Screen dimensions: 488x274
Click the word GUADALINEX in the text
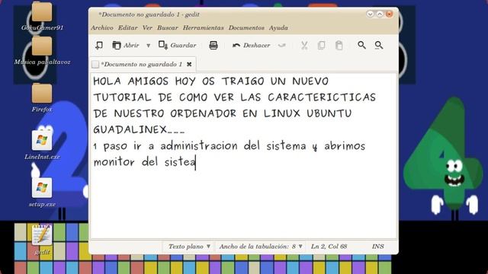(x=130, y=129)
